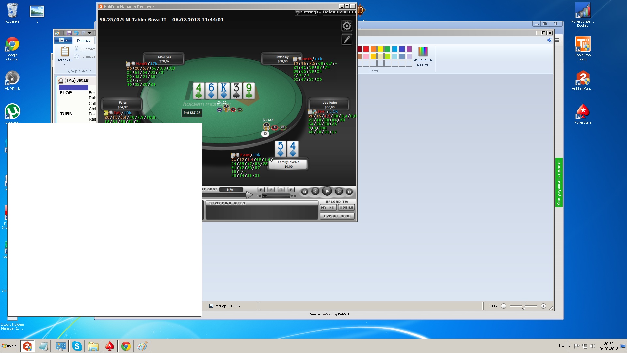
Task: Click the king of diamonds board card
Action: pyautogui.click(x=224, y=91)
